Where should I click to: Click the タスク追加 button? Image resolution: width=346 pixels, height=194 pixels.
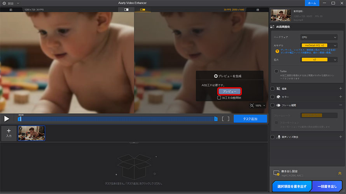click(x=250, y=119)
